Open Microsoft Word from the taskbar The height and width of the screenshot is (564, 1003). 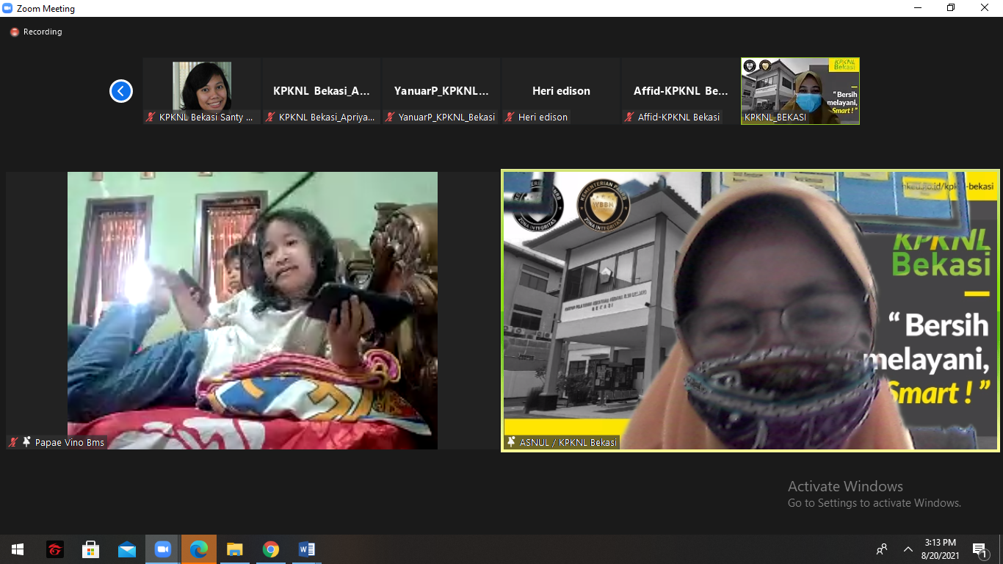(307, 549)
